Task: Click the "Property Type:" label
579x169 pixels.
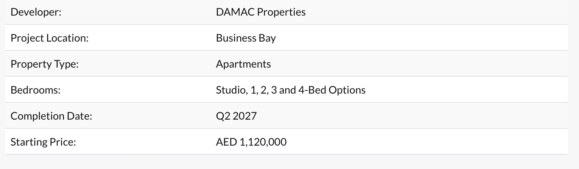Action: 44,64
